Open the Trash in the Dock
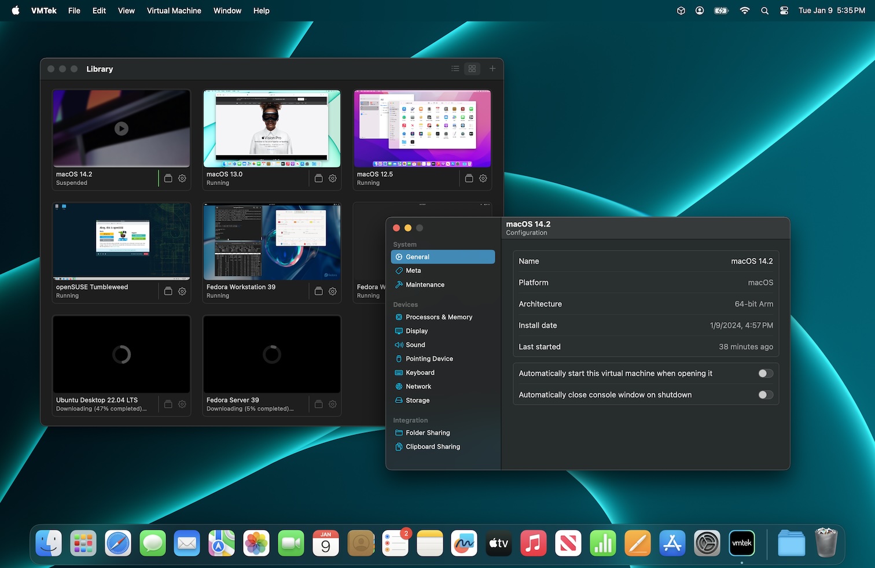Screen dimensions: 875x568 pyautogui.click(x=826, y=542)
